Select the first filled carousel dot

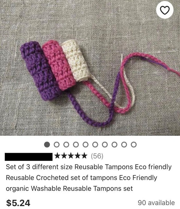tap(47, 145)
